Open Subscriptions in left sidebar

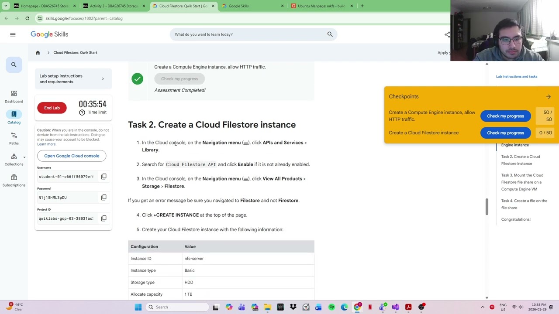click(x=14, y=180)
